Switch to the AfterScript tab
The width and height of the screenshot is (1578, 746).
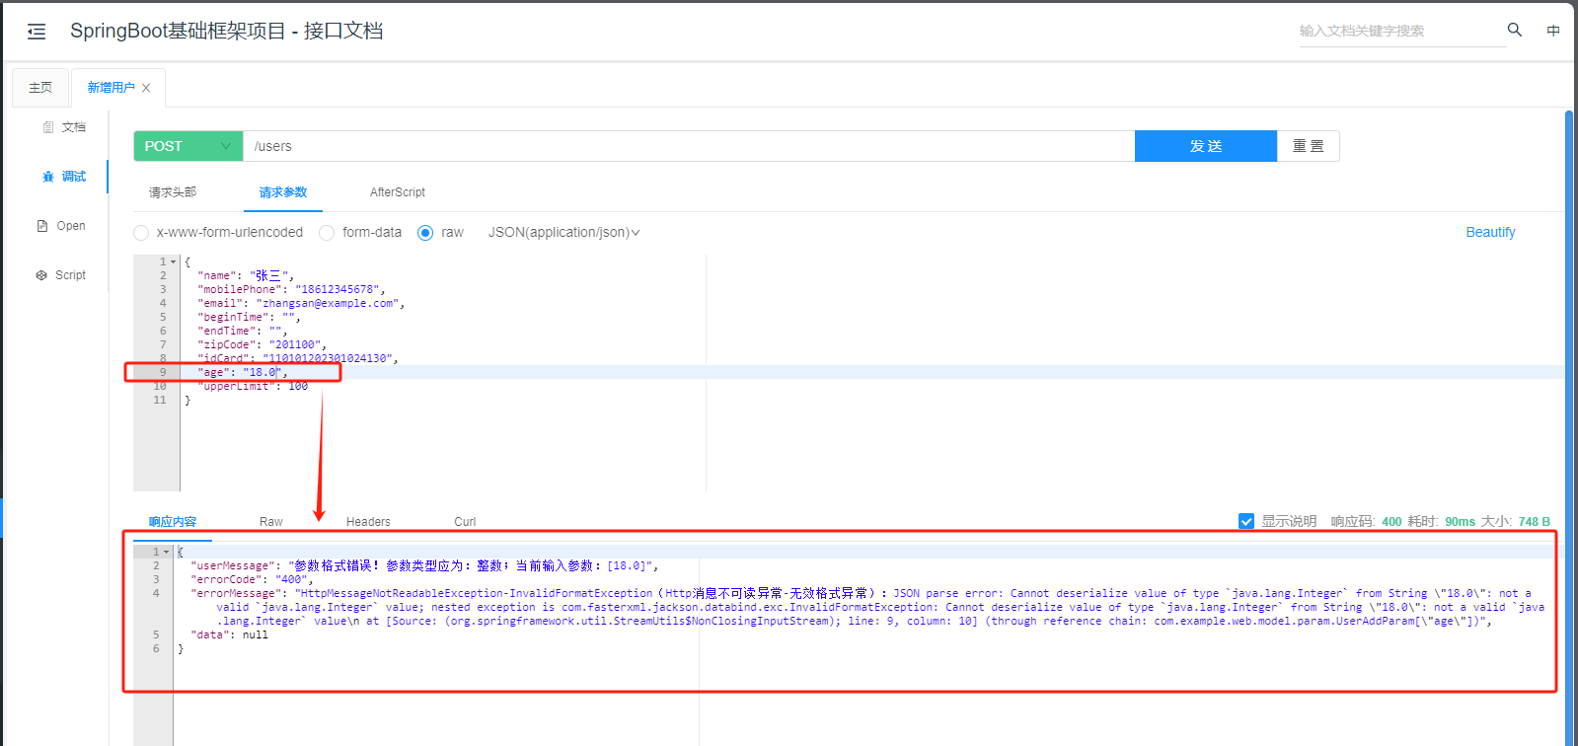coord(398,192)
